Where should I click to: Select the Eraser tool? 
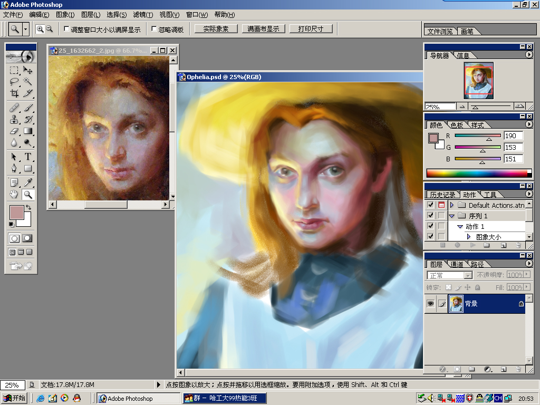(14, 131)
